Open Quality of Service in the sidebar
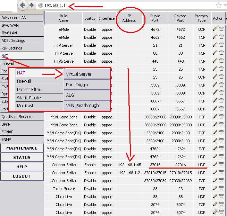227x216 pixels. click(16, 117)
